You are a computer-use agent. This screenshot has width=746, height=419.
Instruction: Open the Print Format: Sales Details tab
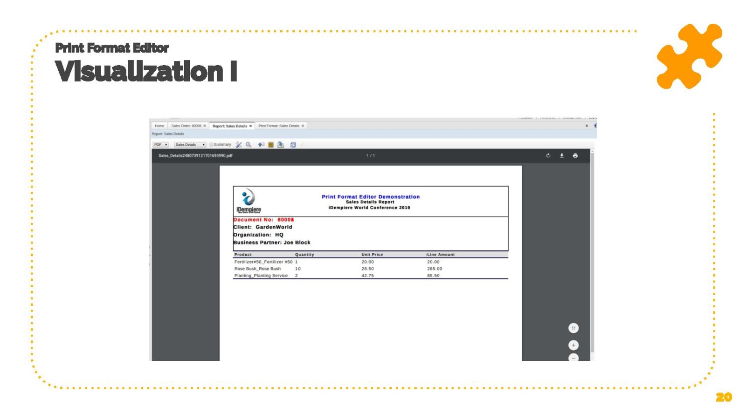279,126
